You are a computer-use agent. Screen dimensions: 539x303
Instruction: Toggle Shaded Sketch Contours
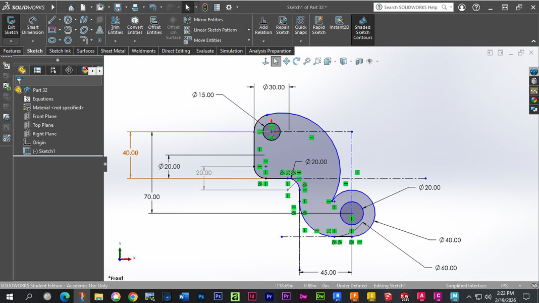[x=363, y=28]
